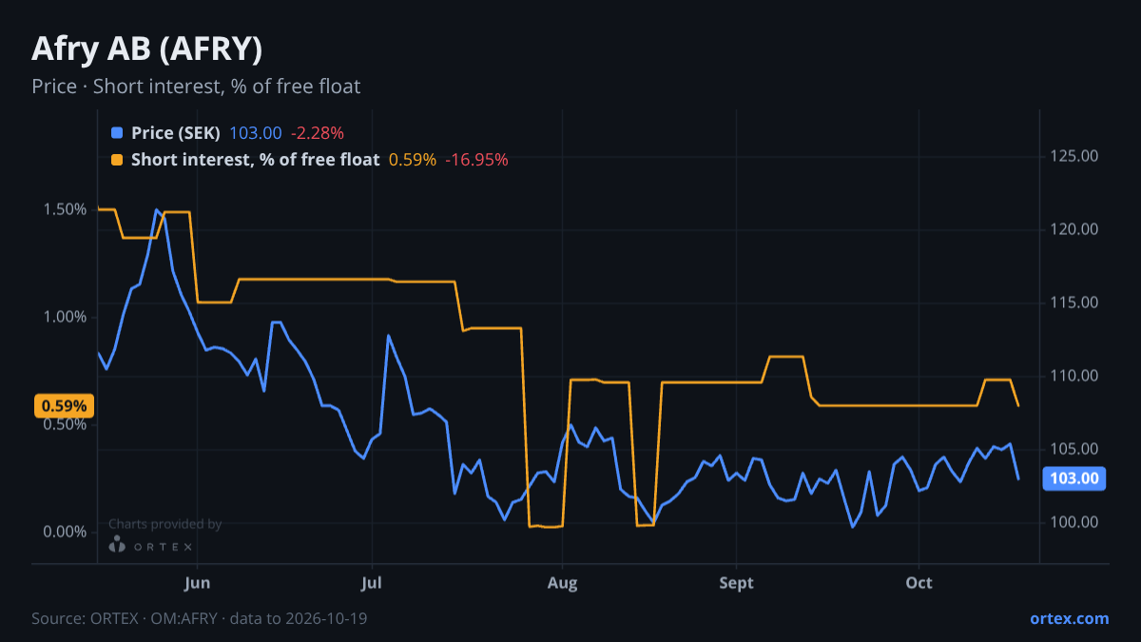1141x642 pixels.
Task: Click the 125.00 right axis label
Action: [x=1074, y=156]
